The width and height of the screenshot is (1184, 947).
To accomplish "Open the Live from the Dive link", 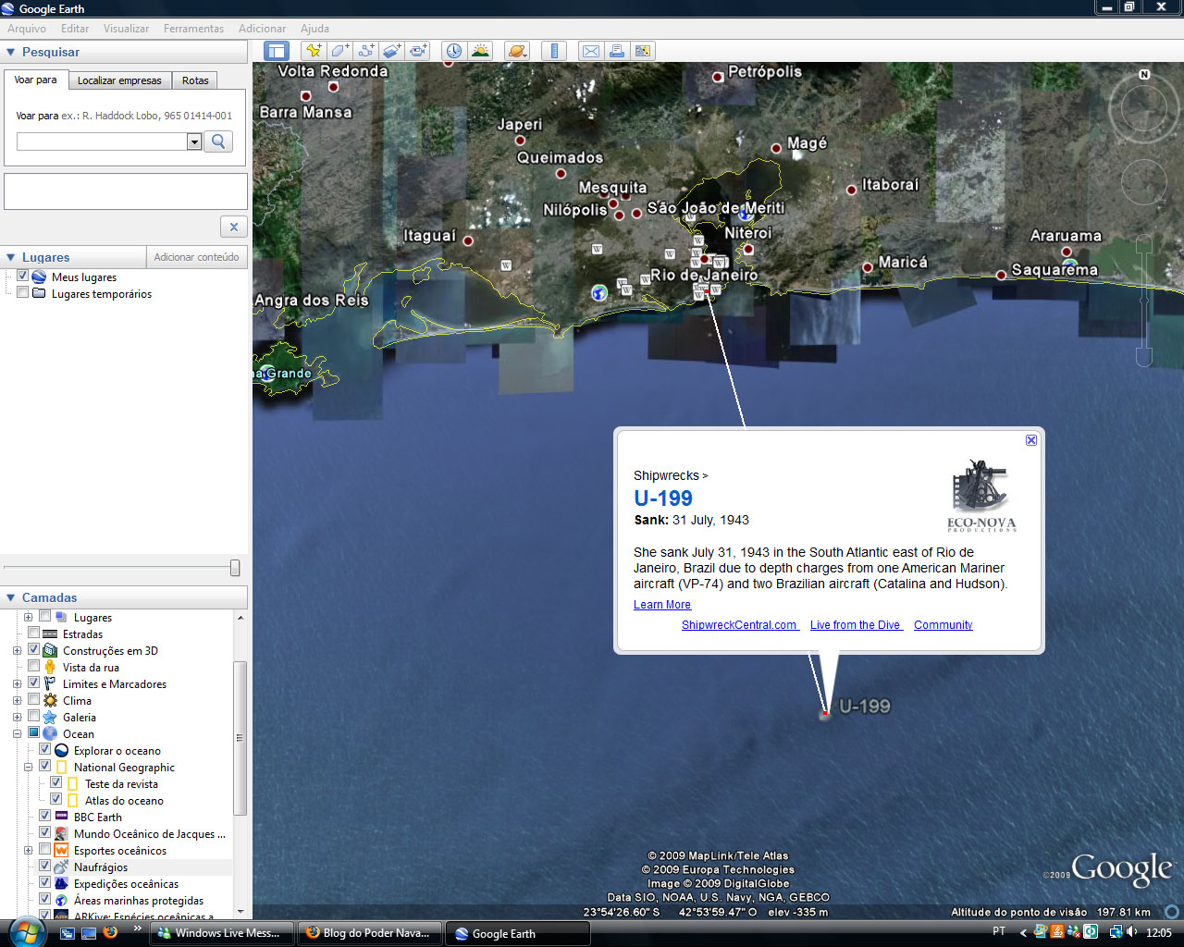I will pos(856,625).
